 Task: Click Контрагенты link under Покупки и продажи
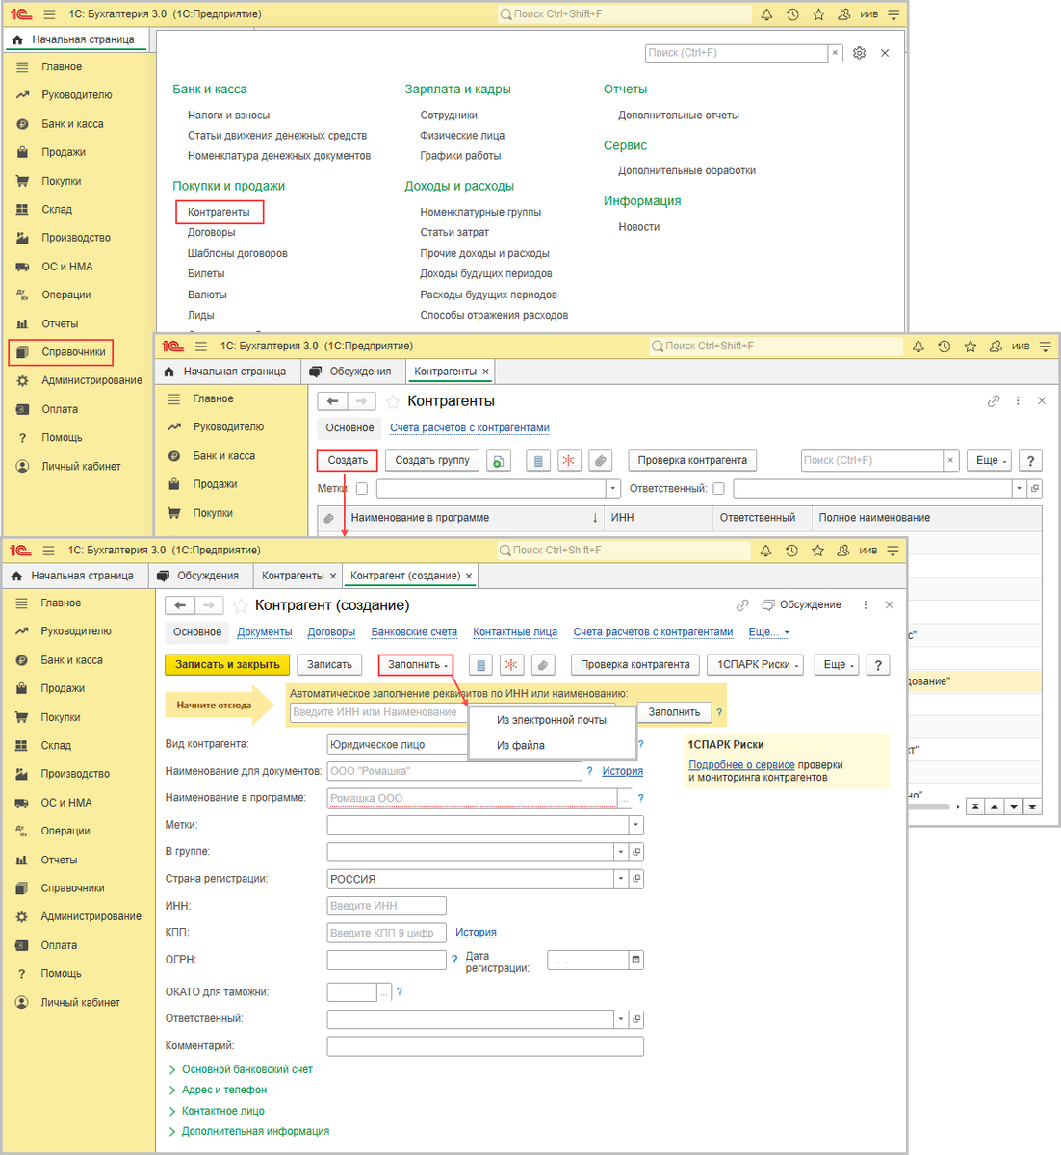[x=219, y=212]
